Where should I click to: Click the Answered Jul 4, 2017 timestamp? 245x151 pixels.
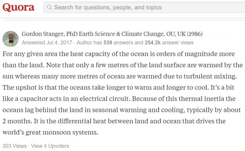(x=47, y=42)
